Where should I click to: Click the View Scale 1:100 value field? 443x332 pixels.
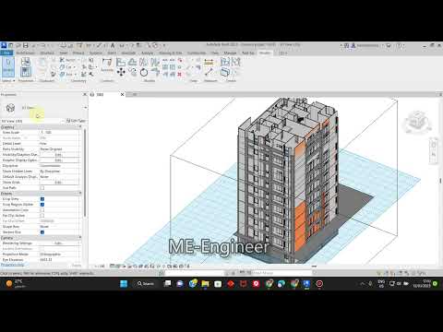click(x=60, y=133)
